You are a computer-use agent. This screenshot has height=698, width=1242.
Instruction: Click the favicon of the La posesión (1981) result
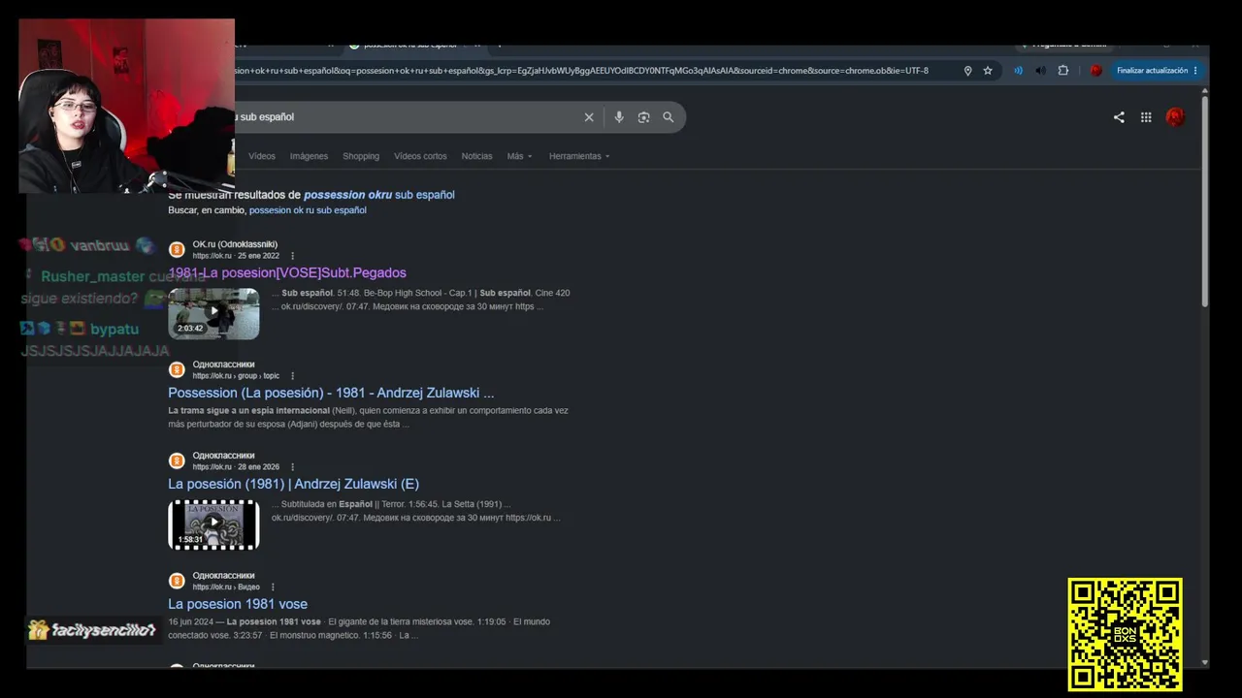coord(177,460)
